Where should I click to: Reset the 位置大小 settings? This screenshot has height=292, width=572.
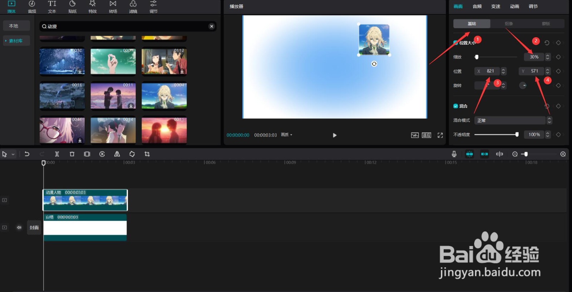click(x=547, y=43)
